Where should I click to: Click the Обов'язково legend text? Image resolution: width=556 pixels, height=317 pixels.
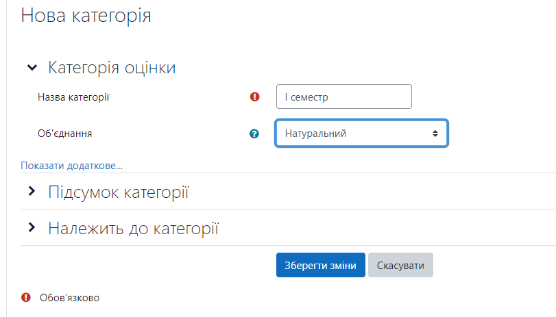point(69,298)
